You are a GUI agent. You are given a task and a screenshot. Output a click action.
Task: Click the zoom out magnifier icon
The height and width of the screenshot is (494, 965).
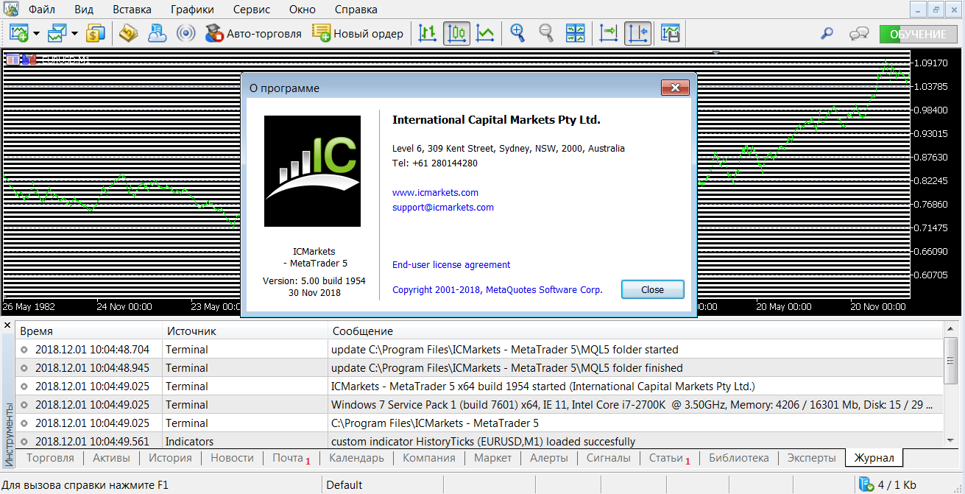pyautogui.click(x=546, y=33)
